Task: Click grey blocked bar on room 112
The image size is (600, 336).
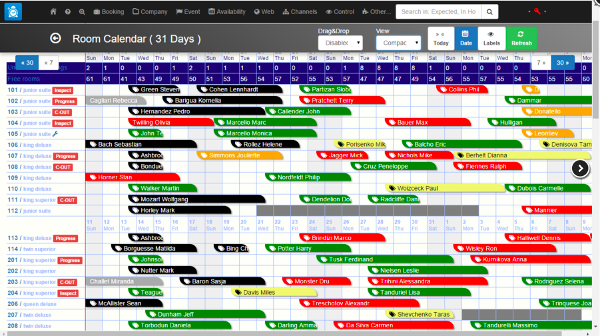Action: point(368,211)
